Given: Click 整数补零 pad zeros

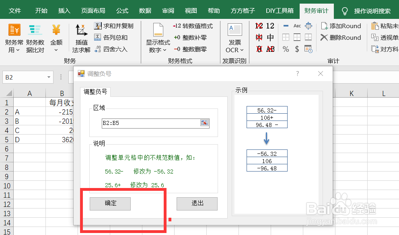Looking at the screenshot, I should coord(190,38).
